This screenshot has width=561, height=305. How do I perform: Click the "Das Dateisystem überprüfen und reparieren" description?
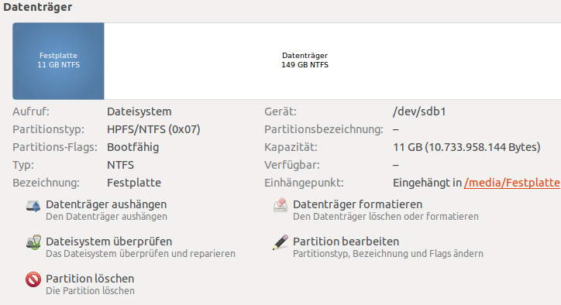[x=140, y=254]
